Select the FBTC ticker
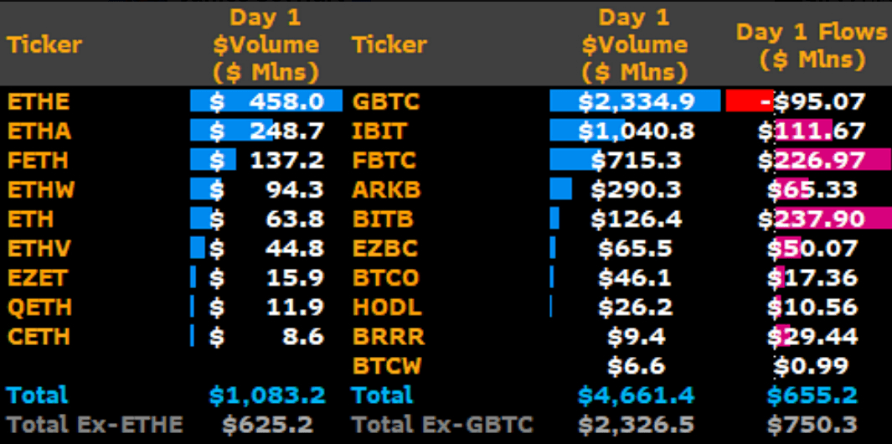892x444 pixels. coord(385,161)
